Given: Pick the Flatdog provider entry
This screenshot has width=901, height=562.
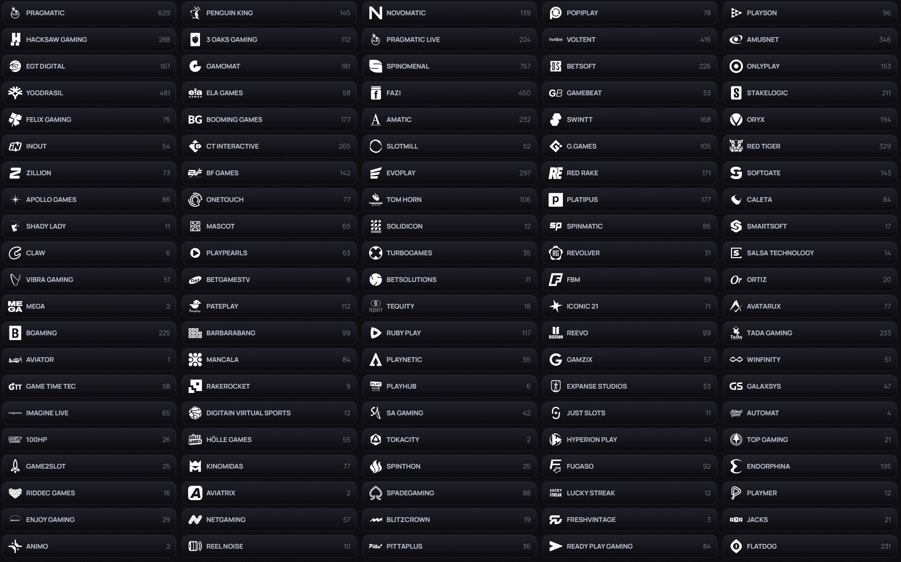Looking at the screenshot, I should coord(810,546).
